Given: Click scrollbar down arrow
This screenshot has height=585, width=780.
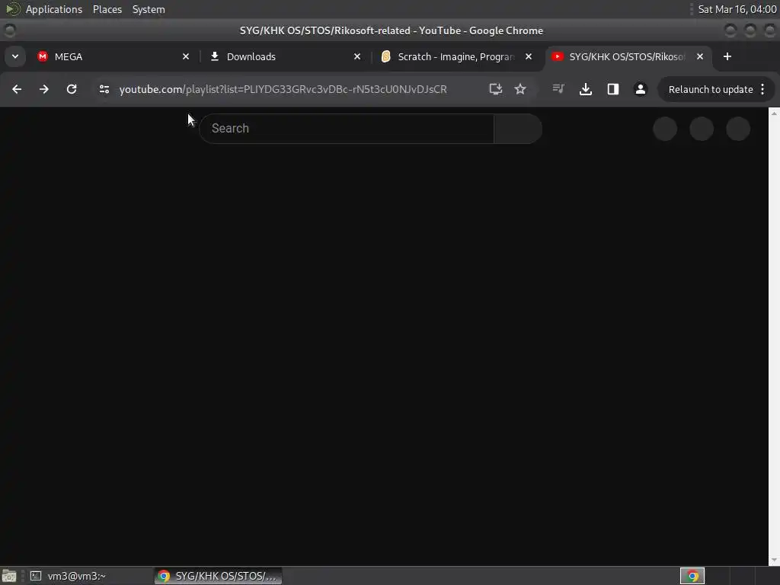Looking at the screenshot, I should (774, 560).
